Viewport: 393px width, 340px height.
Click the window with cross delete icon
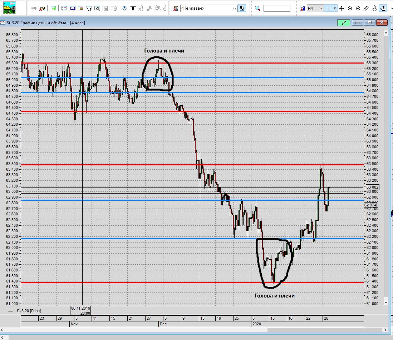[105, 9]
